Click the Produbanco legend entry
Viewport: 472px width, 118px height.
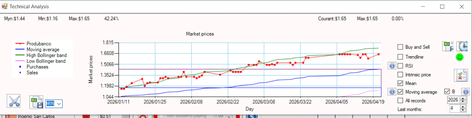click(39, 44)
